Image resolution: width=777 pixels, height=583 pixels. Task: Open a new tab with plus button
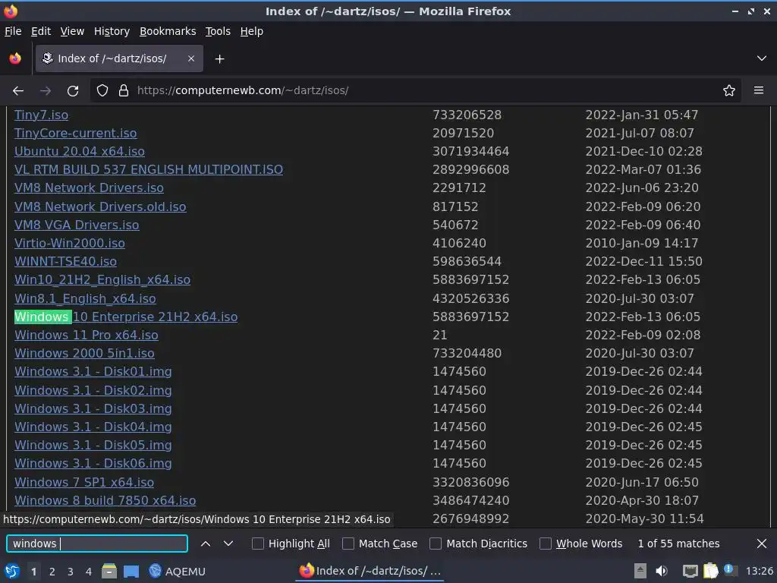coord(219,59)
